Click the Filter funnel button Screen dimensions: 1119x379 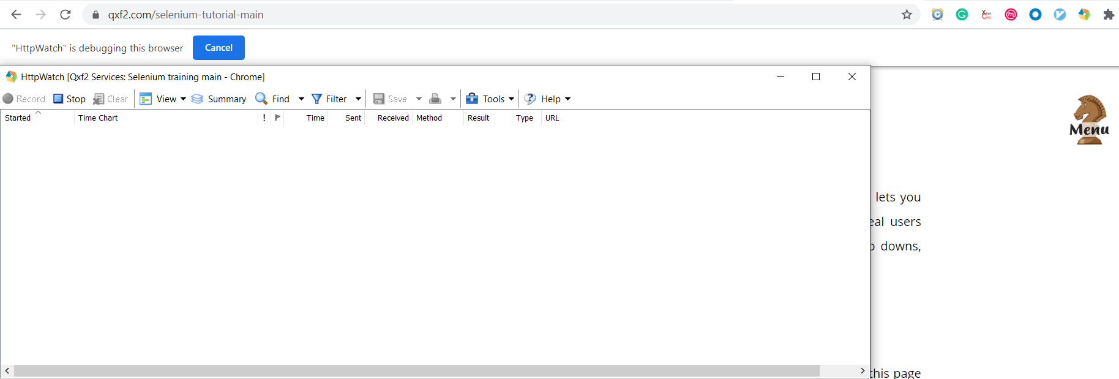click(329, 99)
